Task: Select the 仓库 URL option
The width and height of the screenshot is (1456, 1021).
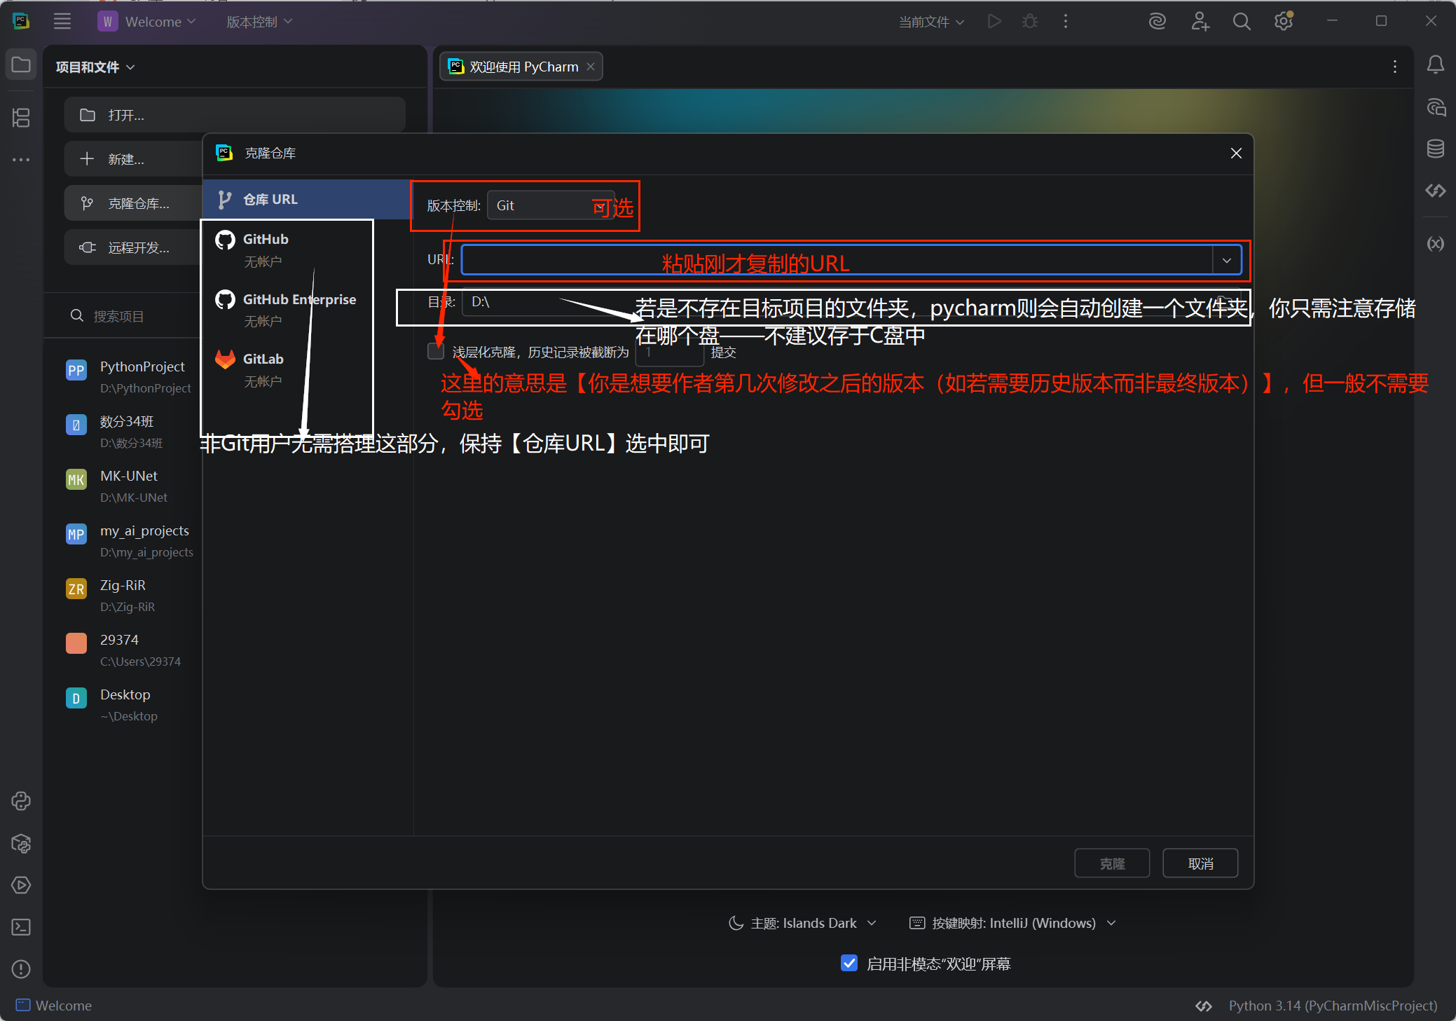Action: pyautogui.click(x=307, y=200)
